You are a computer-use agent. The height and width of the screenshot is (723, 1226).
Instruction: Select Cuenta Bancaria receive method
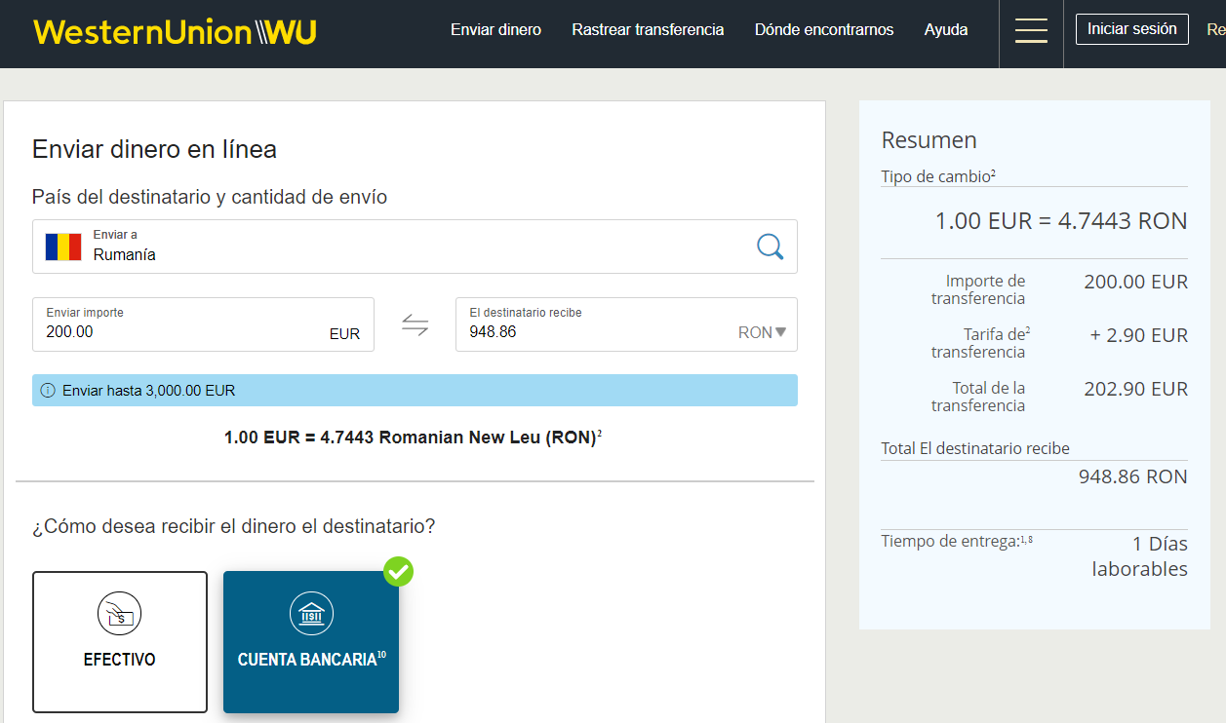[x=311, y=642]
